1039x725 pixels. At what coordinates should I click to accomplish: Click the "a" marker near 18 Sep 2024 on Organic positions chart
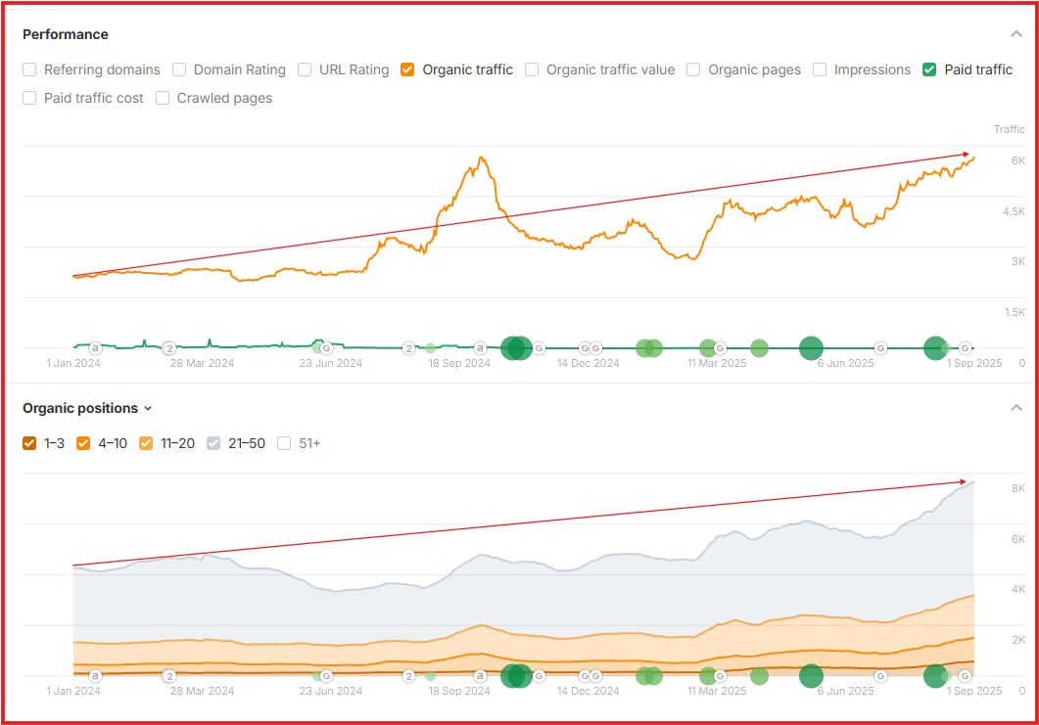480,675
